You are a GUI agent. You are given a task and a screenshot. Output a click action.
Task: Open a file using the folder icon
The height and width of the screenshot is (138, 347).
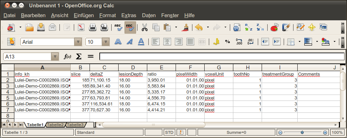click(29, 27)
